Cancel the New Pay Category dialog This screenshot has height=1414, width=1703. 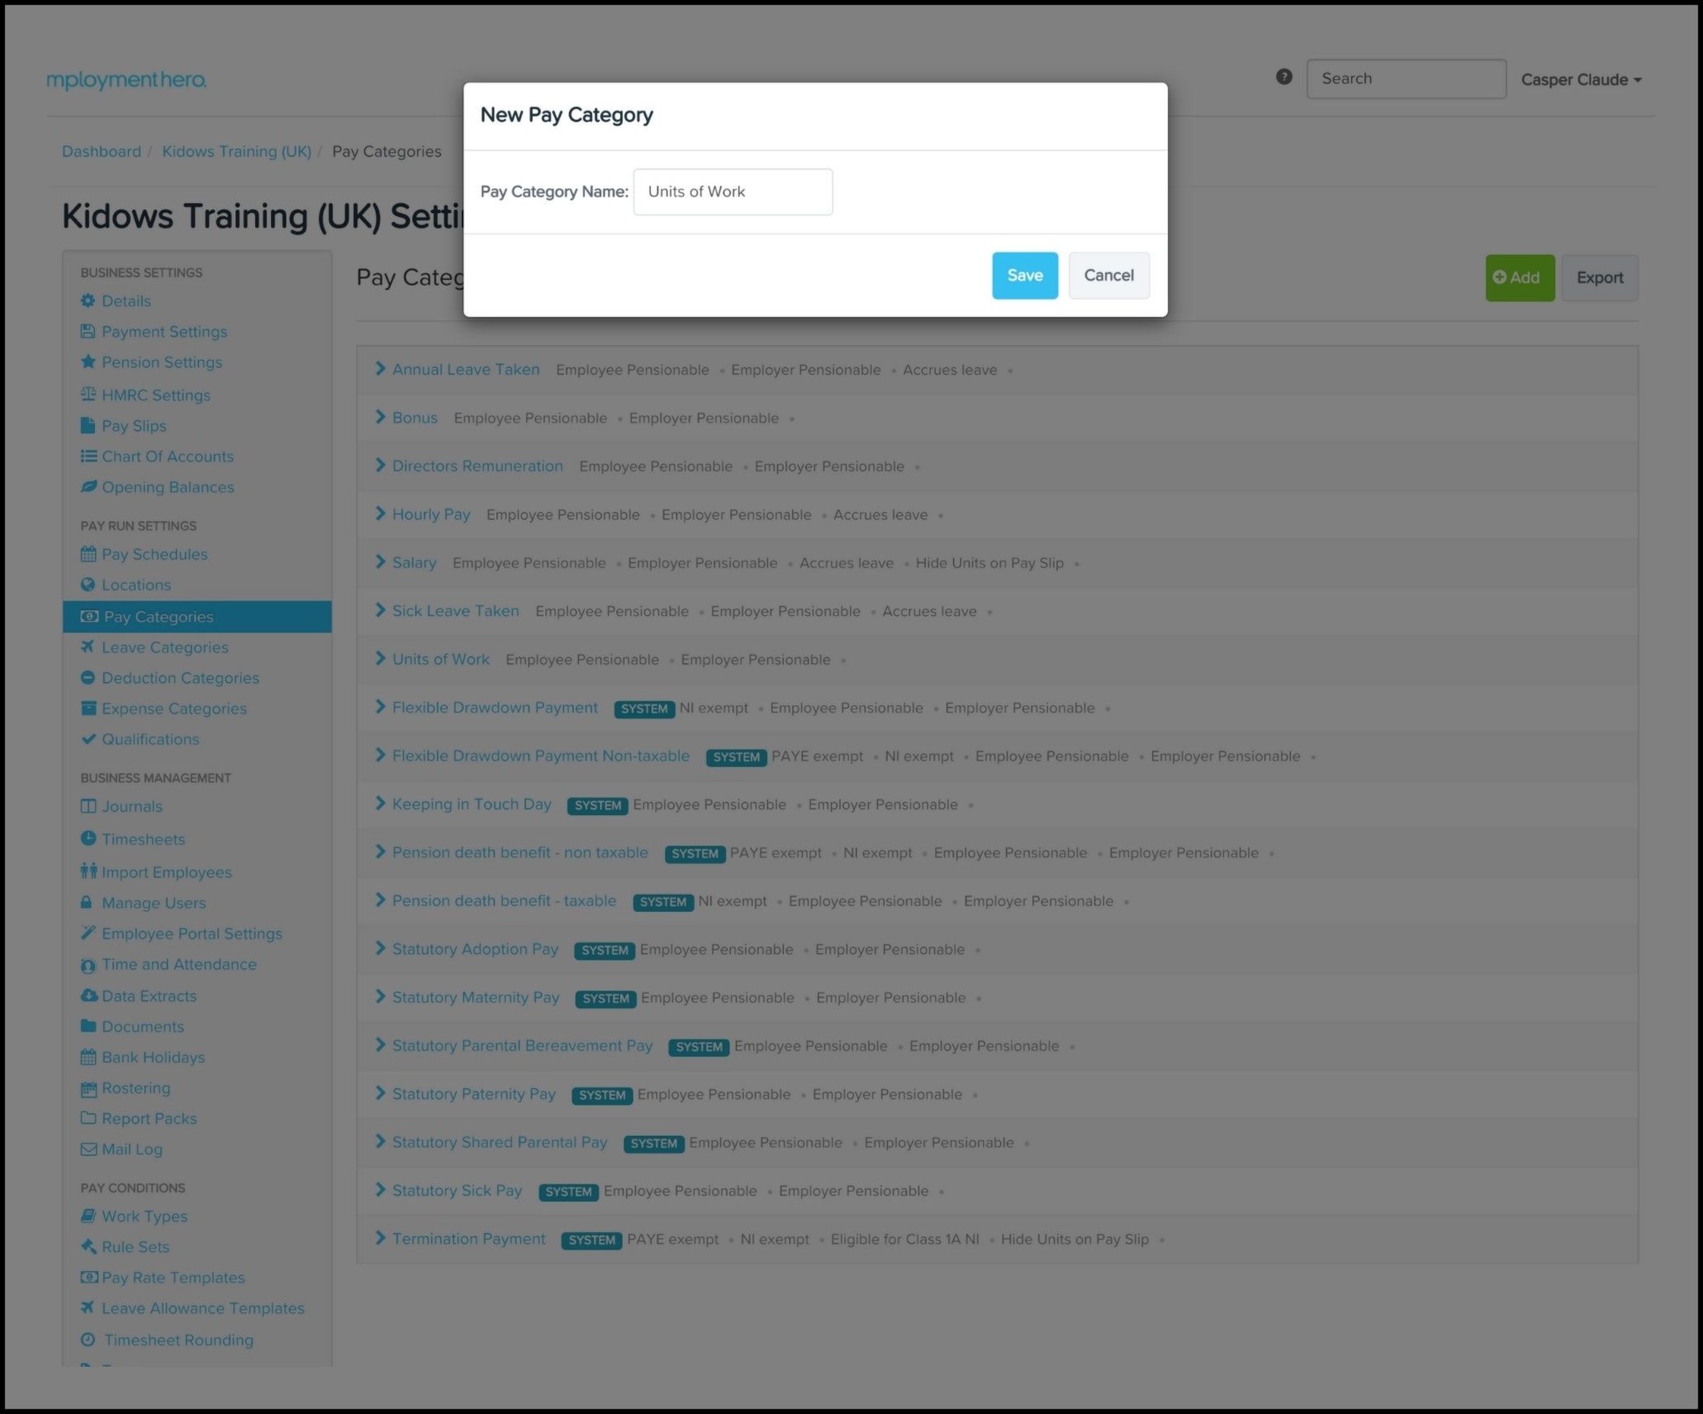[x=1108, y=276]
